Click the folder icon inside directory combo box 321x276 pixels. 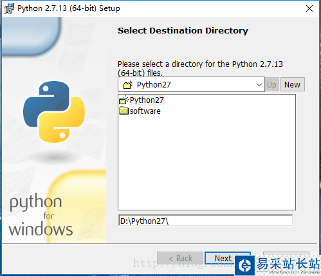coord(128,84)
